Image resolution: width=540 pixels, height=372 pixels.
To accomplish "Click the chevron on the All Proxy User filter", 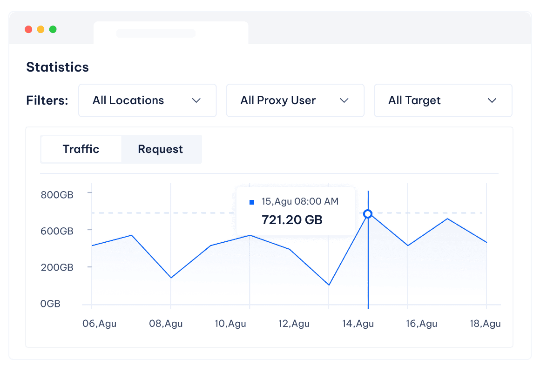I will (344, 100).
